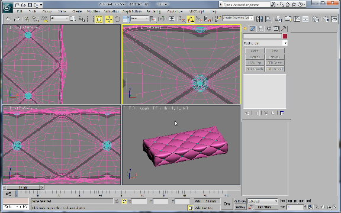Click the Configure Modifier Sets icon
The height and width of the screenshot is (213, 341).
[x=282, y=113]
